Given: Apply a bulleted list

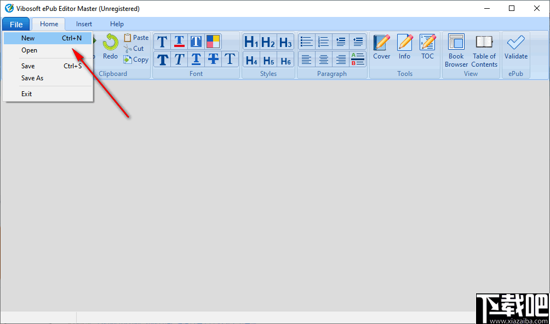Looking at the screenshot, I should click(x=306, y=41).
